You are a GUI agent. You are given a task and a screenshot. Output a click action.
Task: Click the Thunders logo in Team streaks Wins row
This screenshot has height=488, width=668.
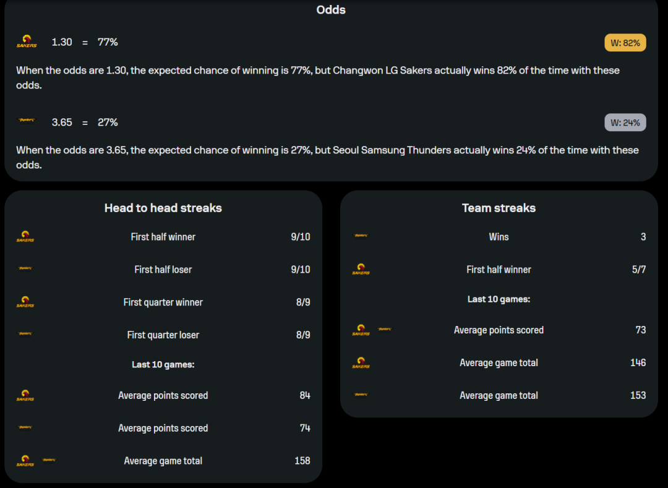click(361, 236)
